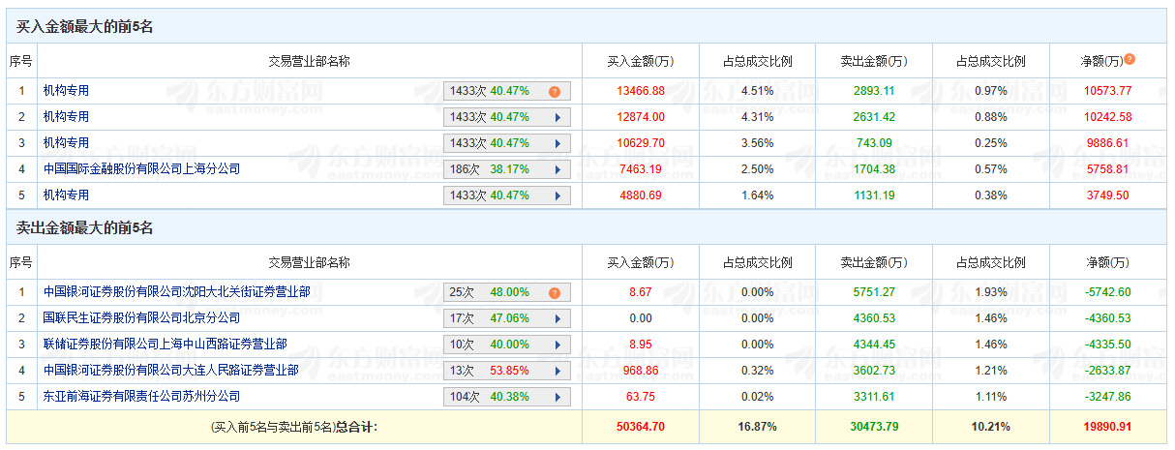Click blue arrow in rank 2 机构专用 buy row
This screenshot has height=450, width=1175.
pyautogui.click(x=557, y=117)
